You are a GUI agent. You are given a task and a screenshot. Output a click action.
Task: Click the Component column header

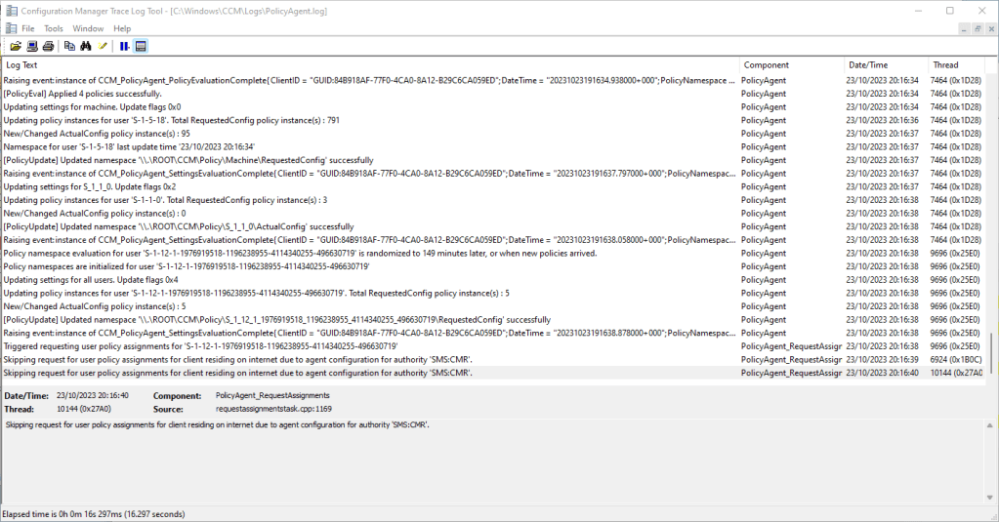789,65
